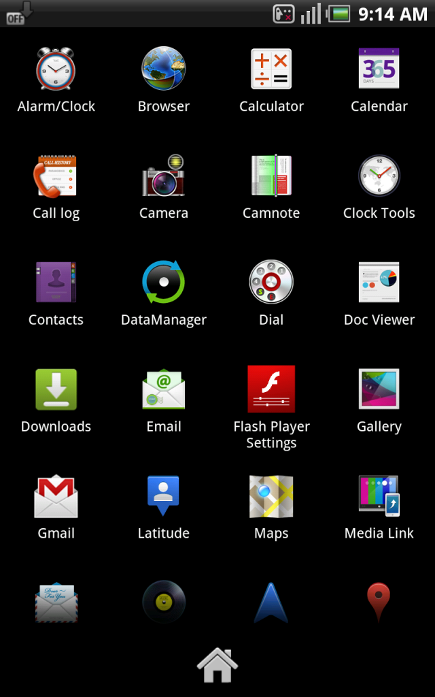Open the Camnote app
The height and width of the screenshot is (697, 435).
pyautogui.click(x=271, y=176)
